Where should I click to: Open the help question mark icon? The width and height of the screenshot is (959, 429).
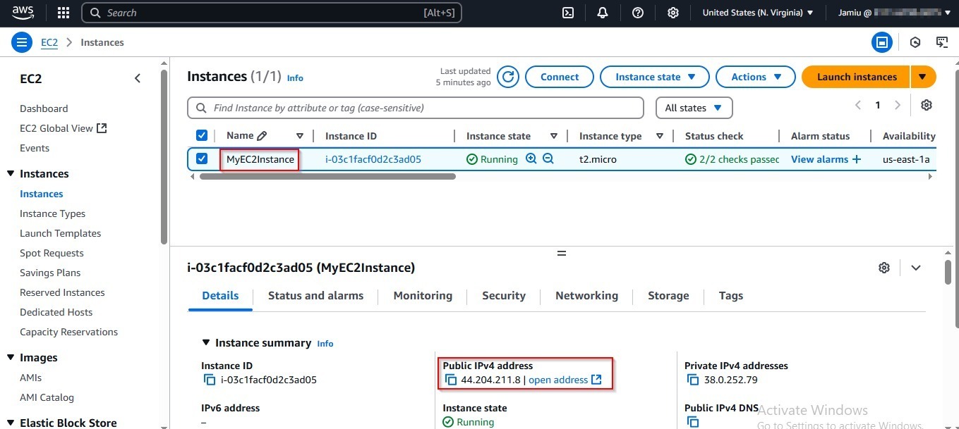[638, 13]
